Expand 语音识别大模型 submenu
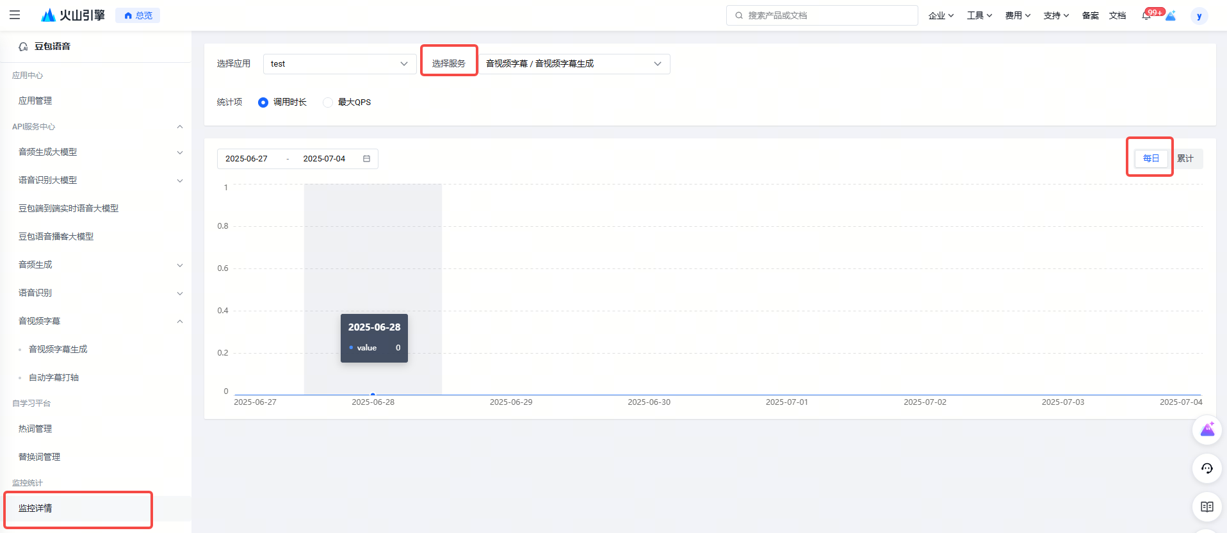This screenshot has height=533, width=1227. click(x=180, y=181)
